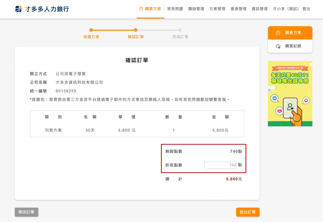Click the 挑選方案 step dot
Image resolution: width=323 pixels, height=222 pixels.
click(x=91, y=30)
